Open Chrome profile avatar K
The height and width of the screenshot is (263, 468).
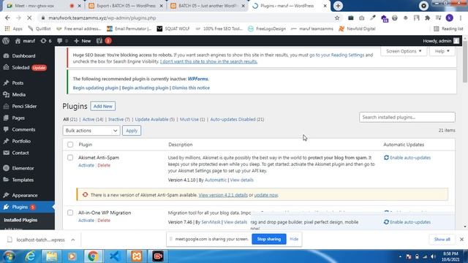449,18
